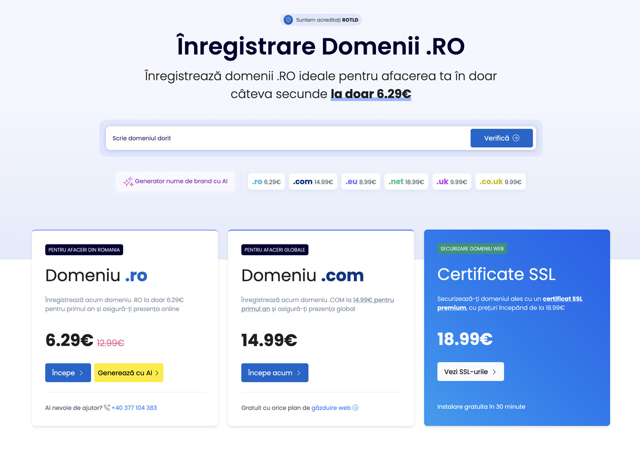Select the .net 18.99€ domain chip
The image size is (640, 449).
pyautogui.click(x=406, y=181)
